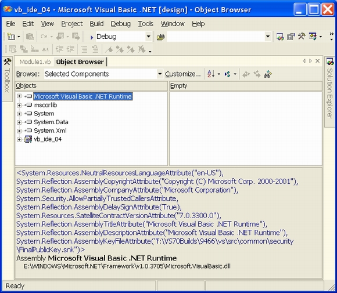
Task: Click the Navigate Backward toolbar icon
Action: 60,37
